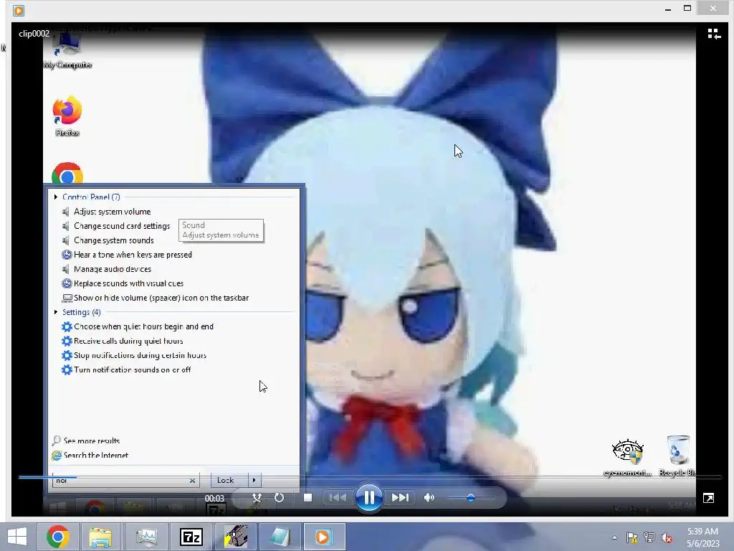Collapse the Control Panel (7) results group
The height and width of the screenshot is (551, 734).
(x=56, y=197)
